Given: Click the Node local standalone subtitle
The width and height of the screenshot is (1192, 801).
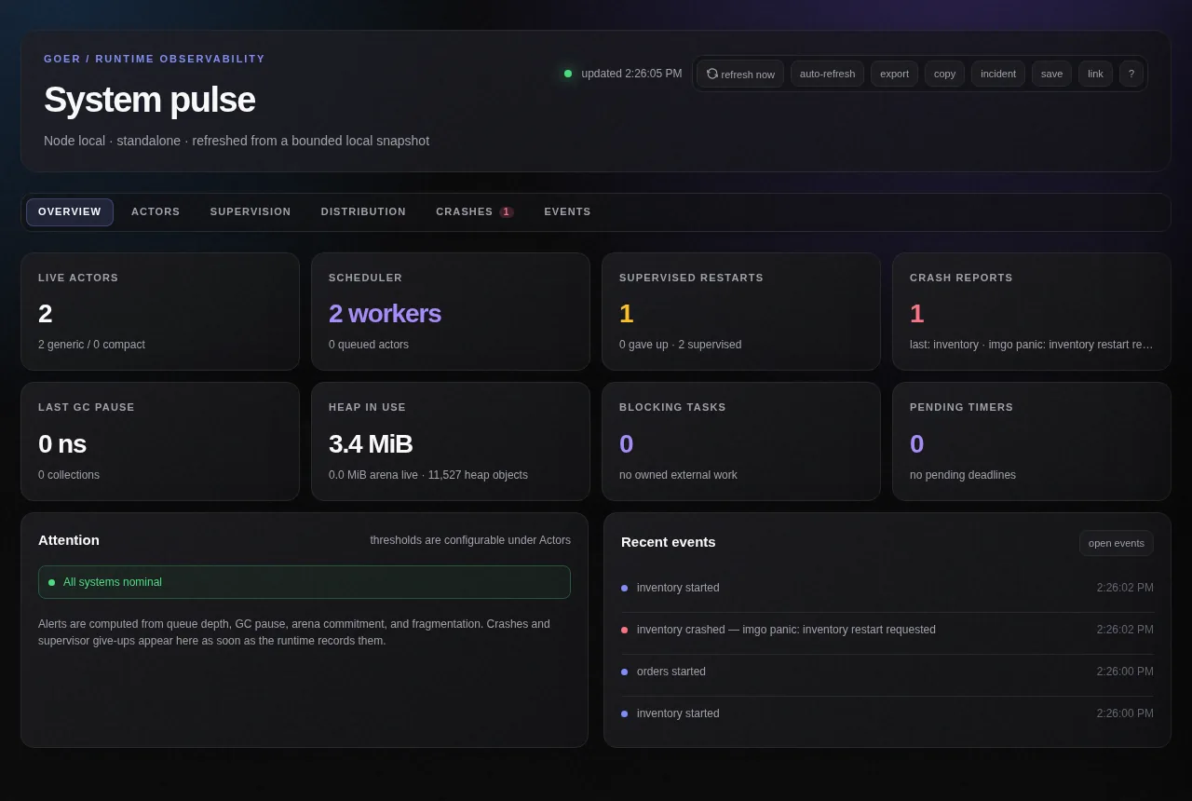Looking at the screenshot, I should coord(237,141).
